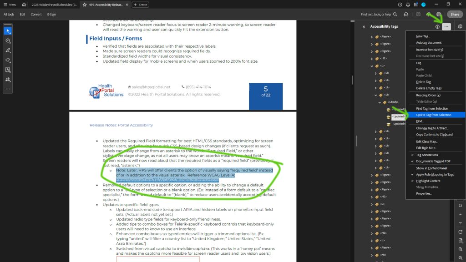Open Edit Role Map...

click(x=426, y=148)
